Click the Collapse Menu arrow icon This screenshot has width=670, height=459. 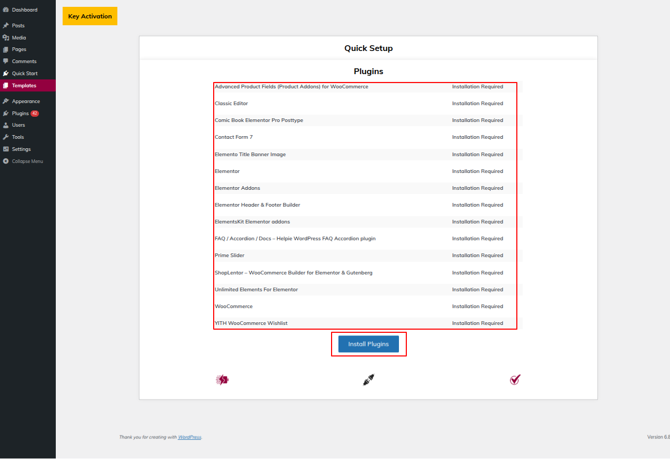coord(6,161)
